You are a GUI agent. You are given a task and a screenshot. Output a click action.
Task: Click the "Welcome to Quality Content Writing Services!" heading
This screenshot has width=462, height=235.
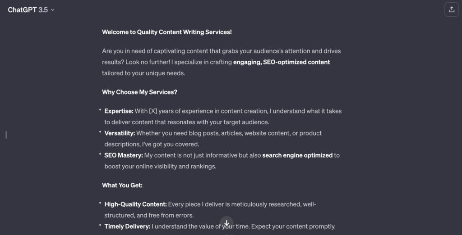click(167, 32)
